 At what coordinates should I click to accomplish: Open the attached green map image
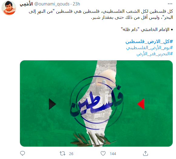(x=96, y=103)
